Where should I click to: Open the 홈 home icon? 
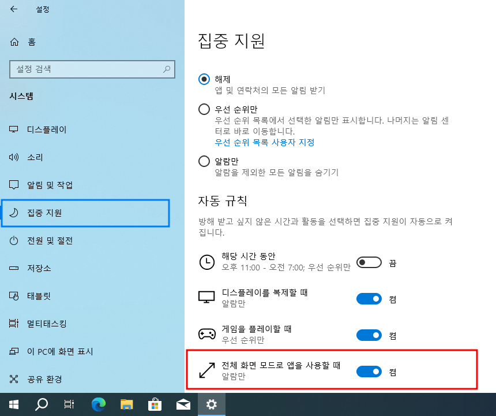tap(14, 42)
